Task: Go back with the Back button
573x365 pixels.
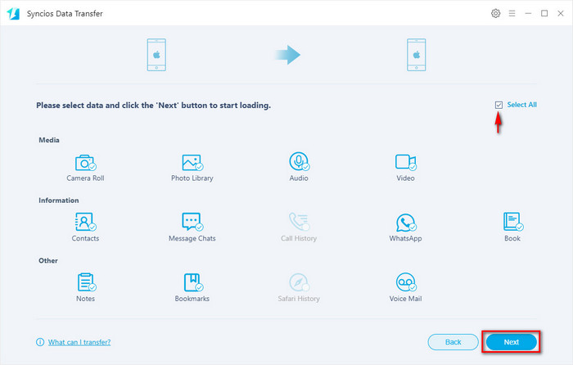Action: tap(453, 342)
